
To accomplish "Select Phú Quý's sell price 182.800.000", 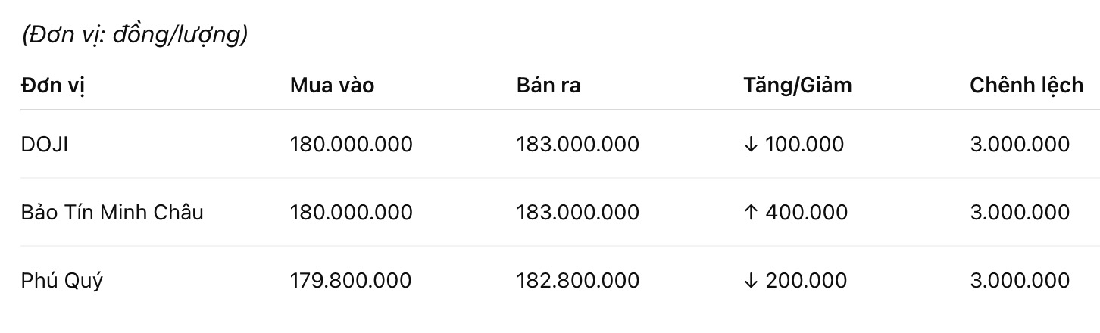I will (x=577, y=281).
